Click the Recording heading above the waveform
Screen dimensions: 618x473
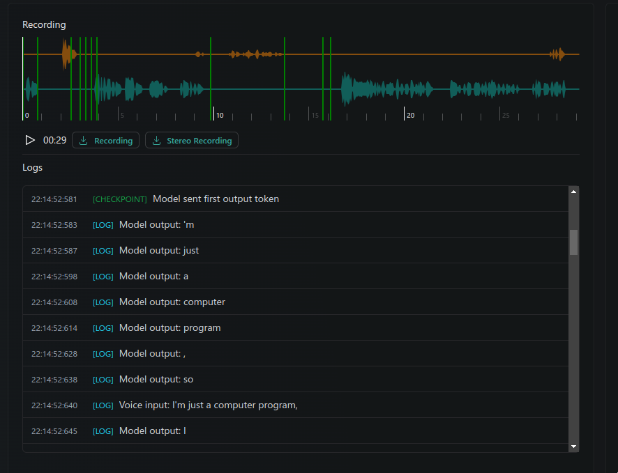click(44, 24)
